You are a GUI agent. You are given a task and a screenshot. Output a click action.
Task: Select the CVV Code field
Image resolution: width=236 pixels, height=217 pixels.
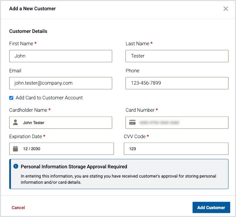click(176, 149)
